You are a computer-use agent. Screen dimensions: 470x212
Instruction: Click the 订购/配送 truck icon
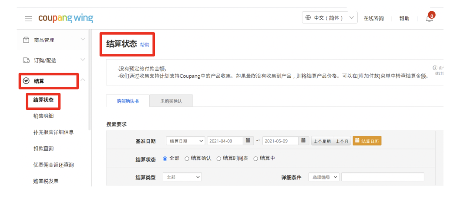[x=26, y=60]
